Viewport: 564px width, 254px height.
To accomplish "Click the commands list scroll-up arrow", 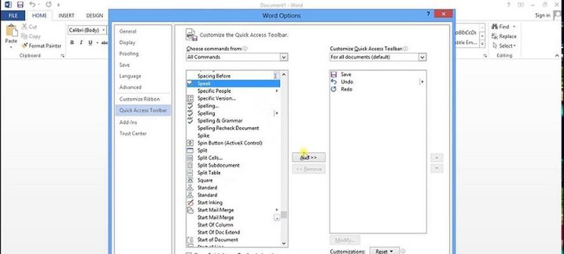I will tap(284, 74).
